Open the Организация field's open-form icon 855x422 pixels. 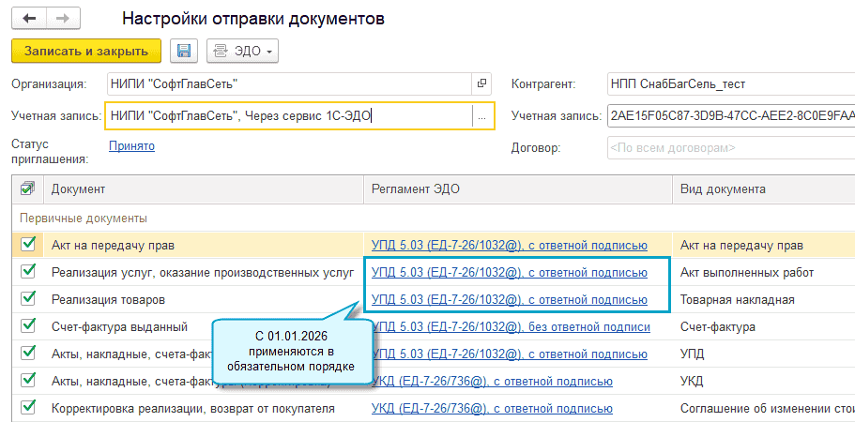click(482, 83)
